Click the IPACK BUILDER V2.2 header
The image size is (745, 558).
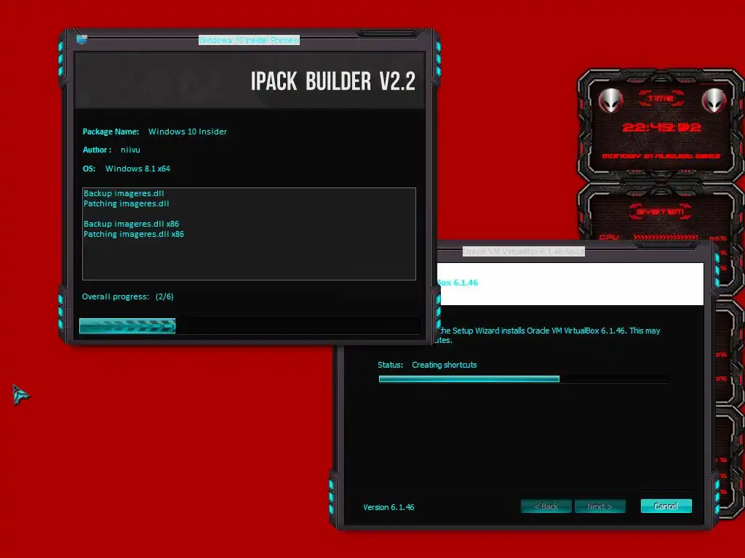[x=333, y=81]
